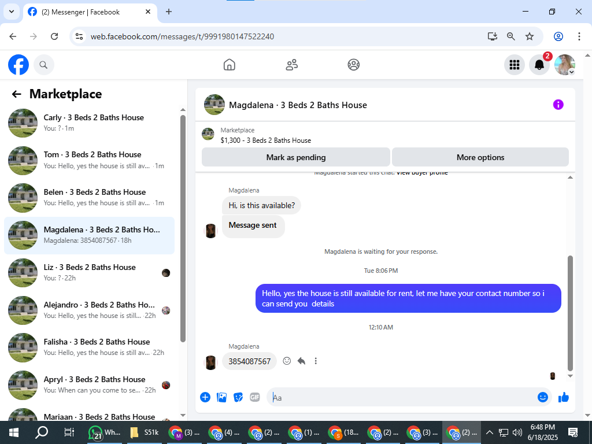Select the Magdalena conversation

(x=90, y=235)
